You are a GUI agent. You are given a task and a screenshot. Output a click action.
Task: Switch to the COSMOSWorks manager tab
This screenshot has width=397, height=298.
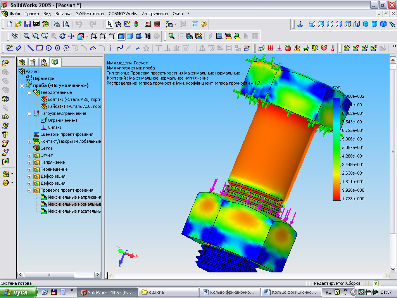coord(55,62)
